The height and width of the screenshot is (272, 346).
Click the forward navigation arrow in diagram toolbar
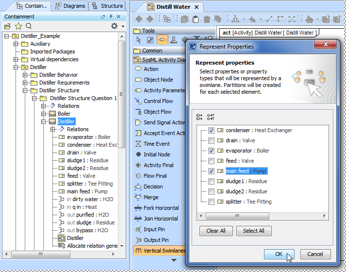click(150, 19)
